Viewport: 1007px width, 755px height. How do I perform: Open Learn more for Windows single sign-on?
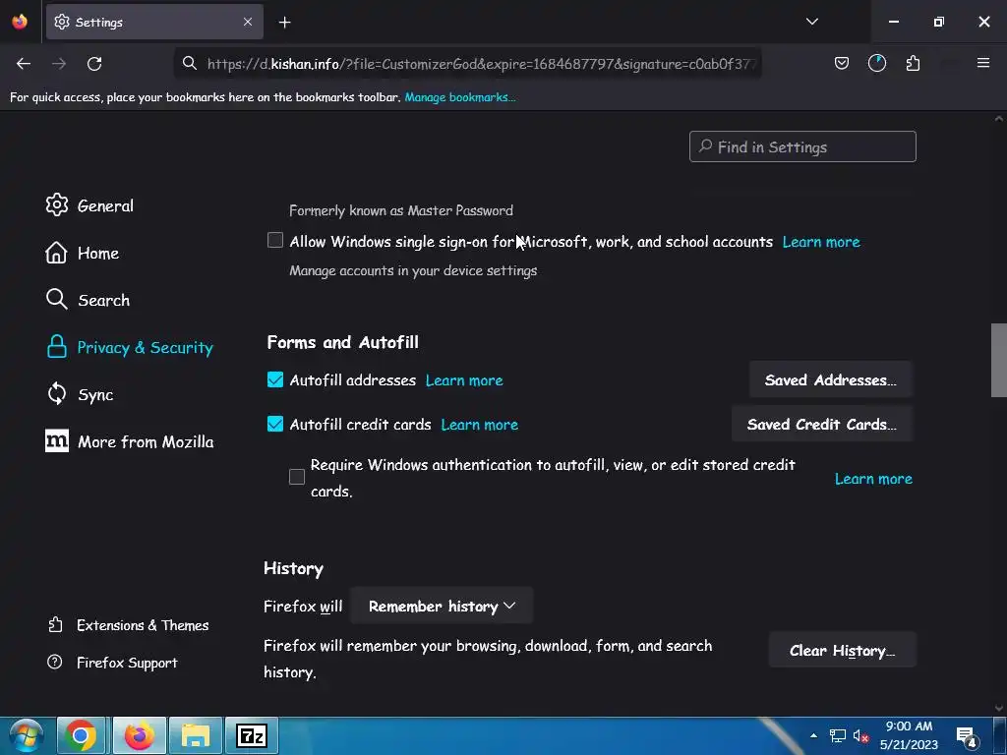(x=821, y=242)
